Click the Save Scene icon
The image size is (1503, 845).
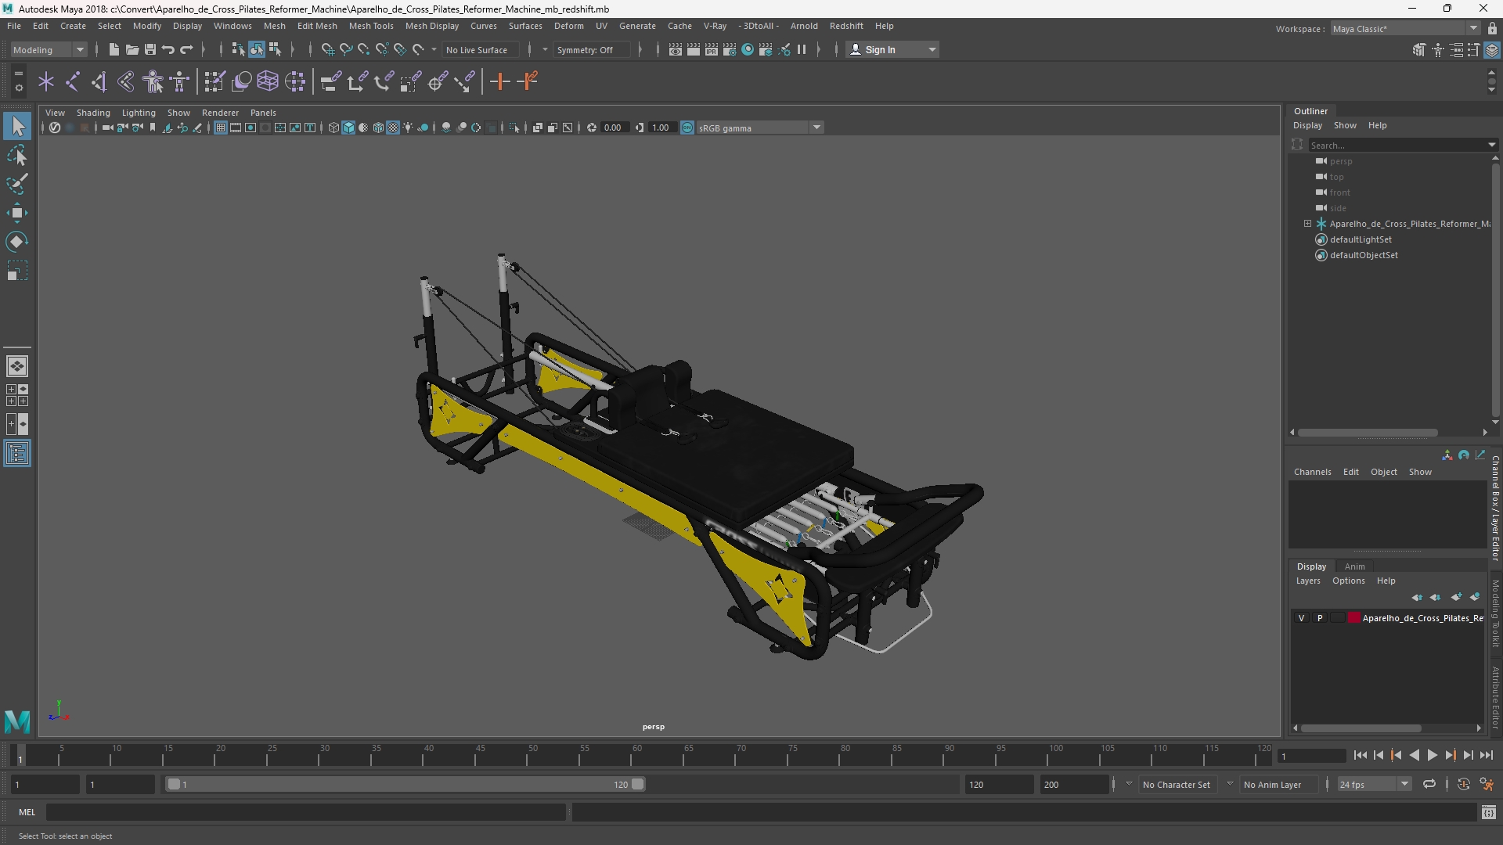click(x=150, y=49)
